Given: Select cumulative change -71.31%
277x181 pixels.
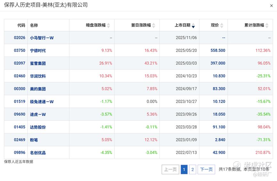Looking at the screenshot, I should 264,140.
